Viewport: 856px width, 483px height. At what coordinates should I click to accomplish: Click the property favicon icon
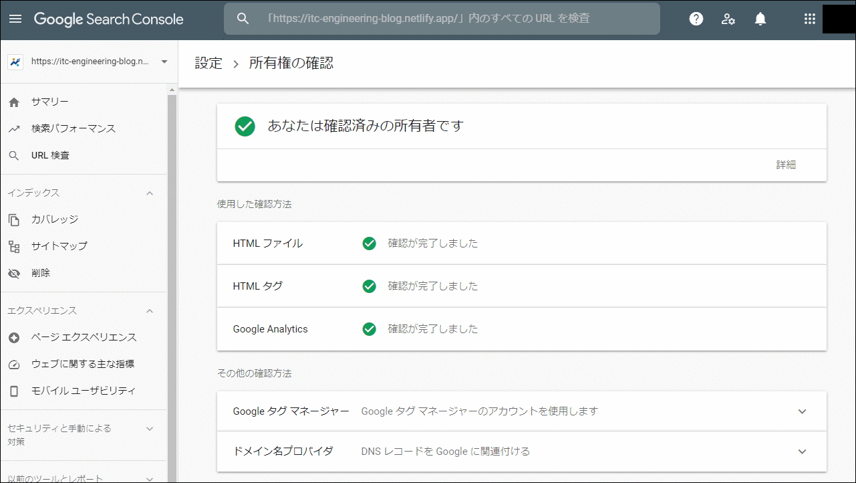[x=15, y=62]
